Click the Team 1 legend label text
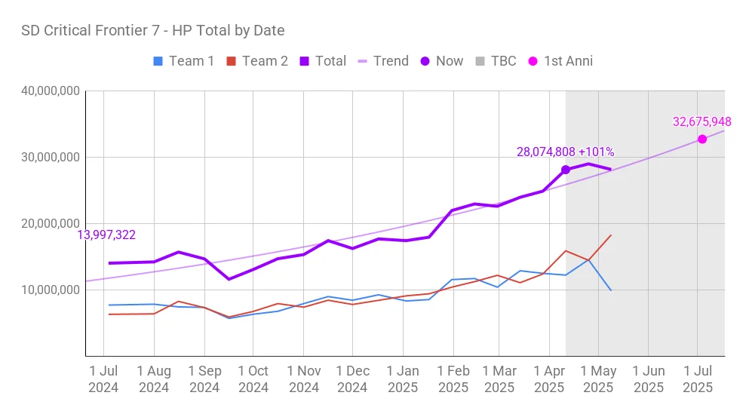 [192, 61]
